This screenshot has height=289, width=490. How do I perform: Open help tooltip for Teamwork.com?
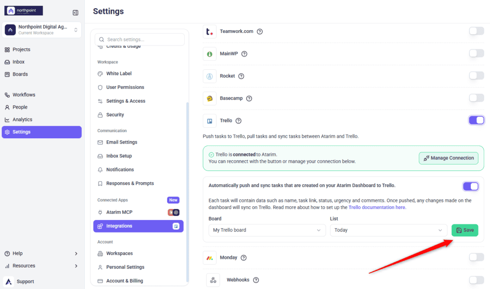[x=260, y=32]
